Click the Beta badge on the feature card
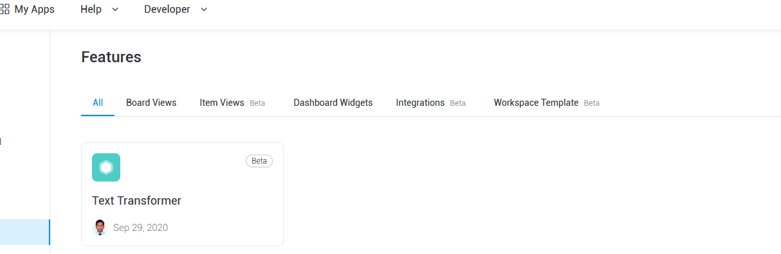 (x=259, y=161)
